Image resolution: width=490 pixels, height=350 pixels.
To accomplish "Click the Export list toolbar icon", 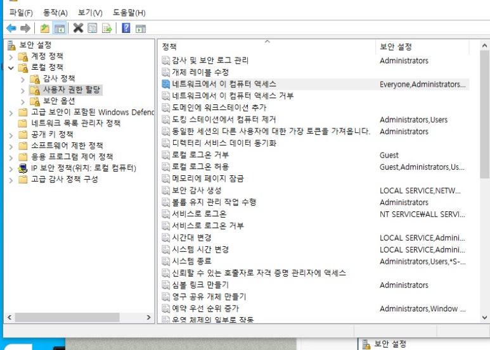I will pos(107,28).
